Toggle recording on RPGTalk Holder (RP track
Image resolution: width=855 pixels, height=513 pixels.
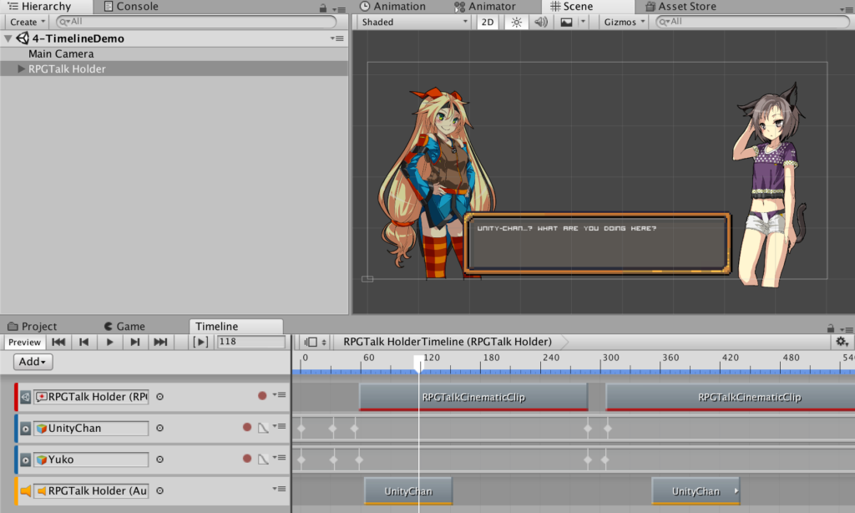262,396
